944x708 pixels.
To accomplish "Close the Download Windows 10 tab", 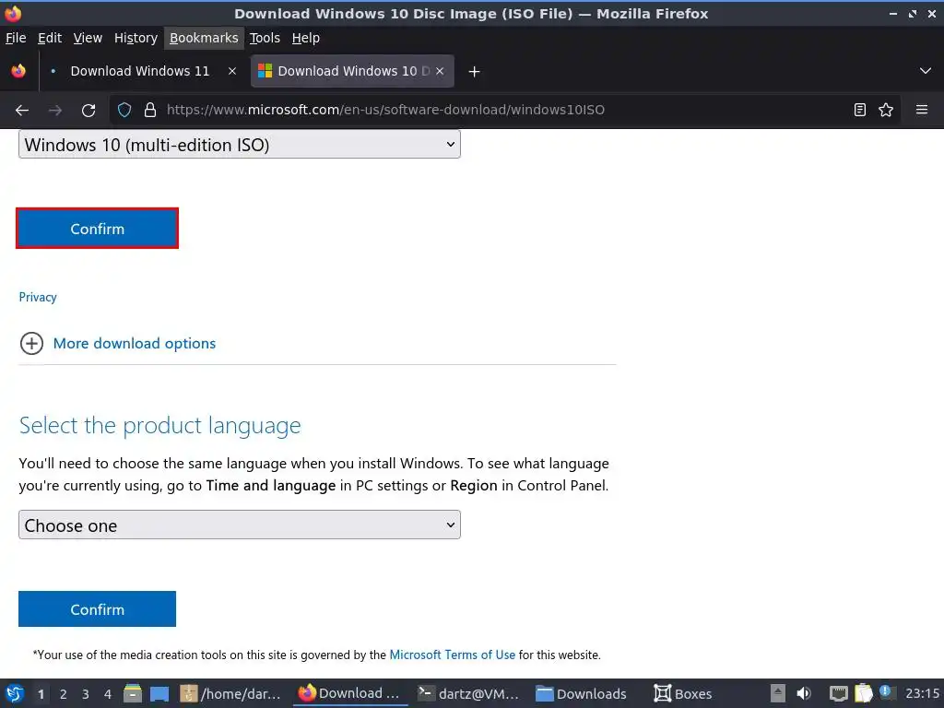I will [x=440, y=71].
